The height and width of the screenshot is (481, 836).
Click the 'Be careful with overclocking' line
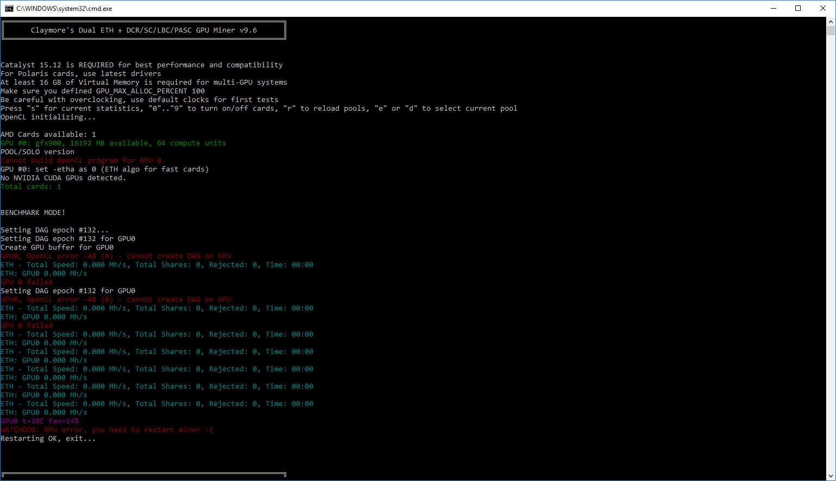click(140, 100)
